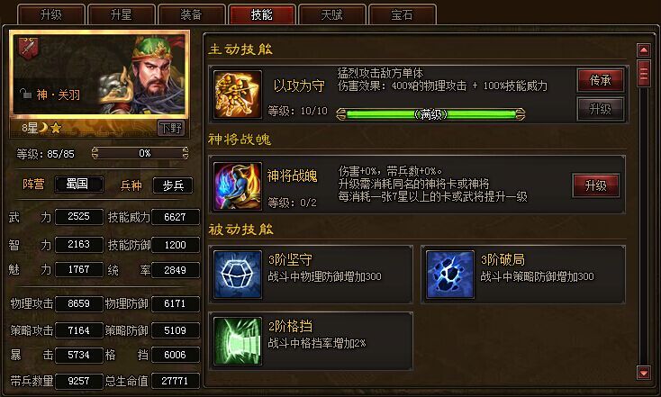Select the 3阶坚守 passive skill icon
661x397 pixels.
coord(238,275)
